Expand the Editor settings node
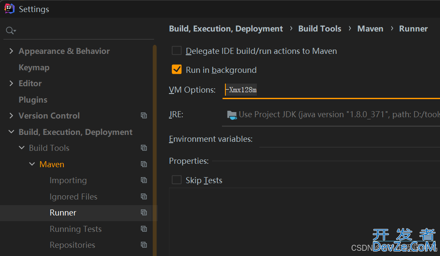 click(x=11, y=83)
